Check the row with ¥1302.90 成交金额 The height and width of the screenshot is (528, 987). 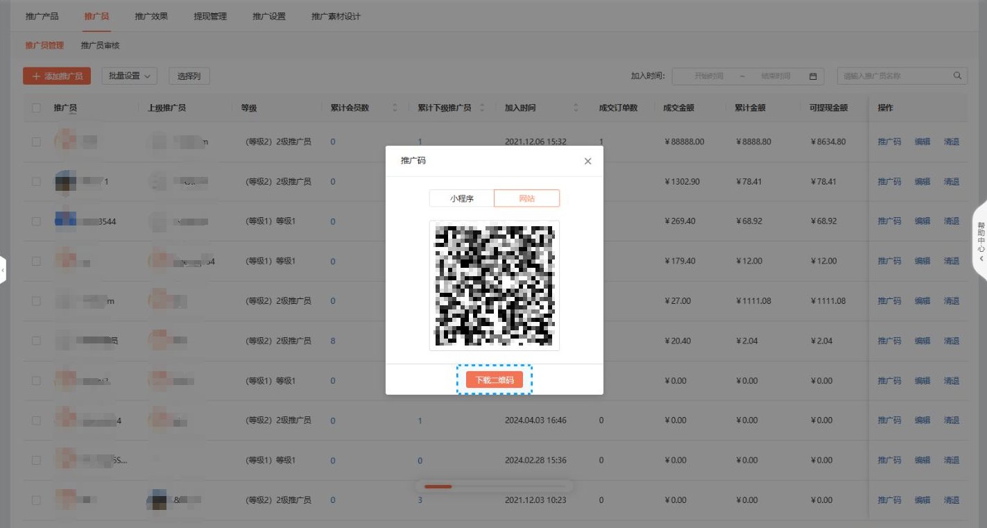[36, 182]
